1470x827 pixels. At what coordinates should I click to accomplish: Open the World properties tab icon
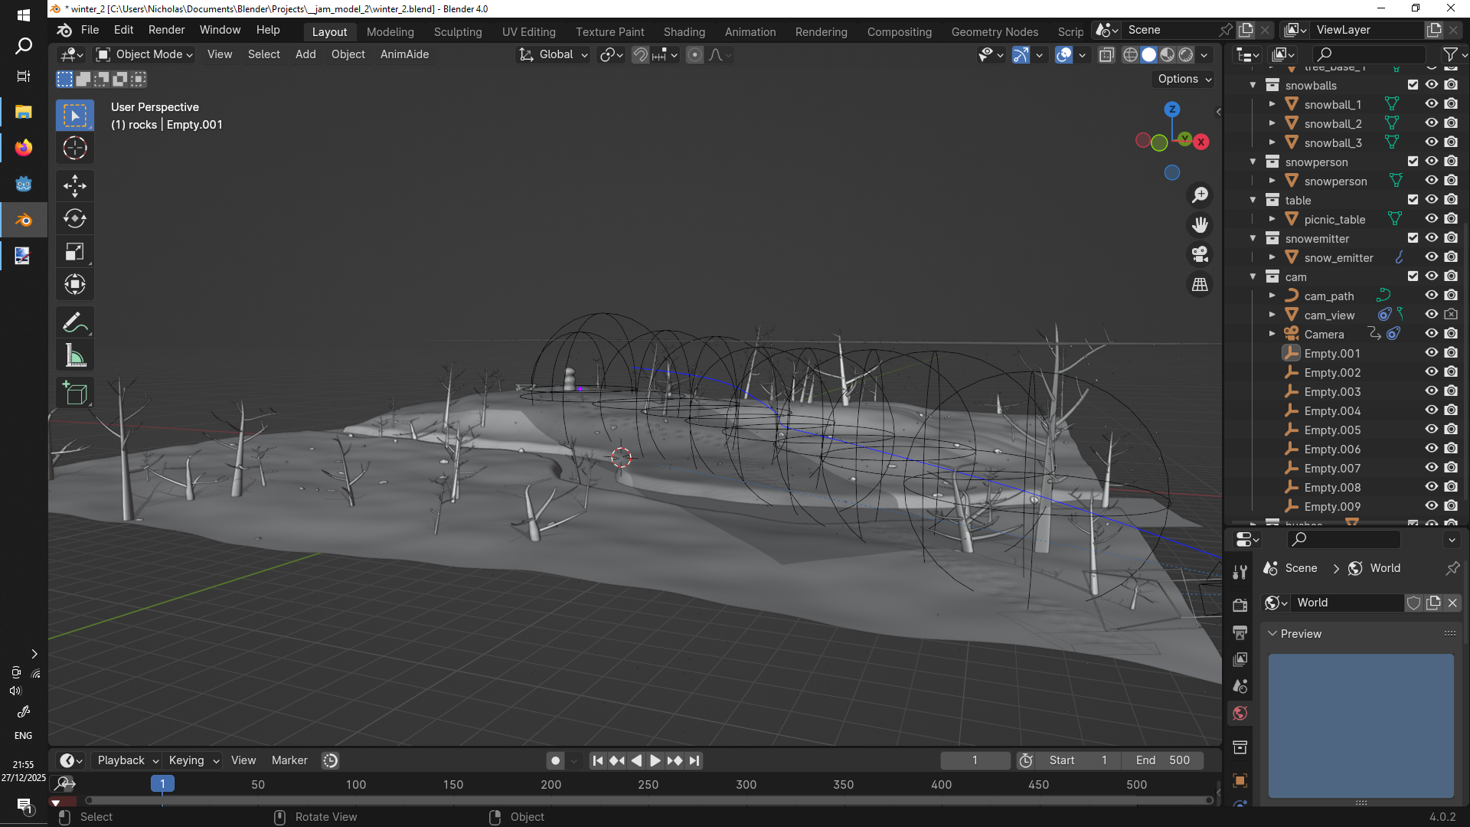pos(1240,714)
